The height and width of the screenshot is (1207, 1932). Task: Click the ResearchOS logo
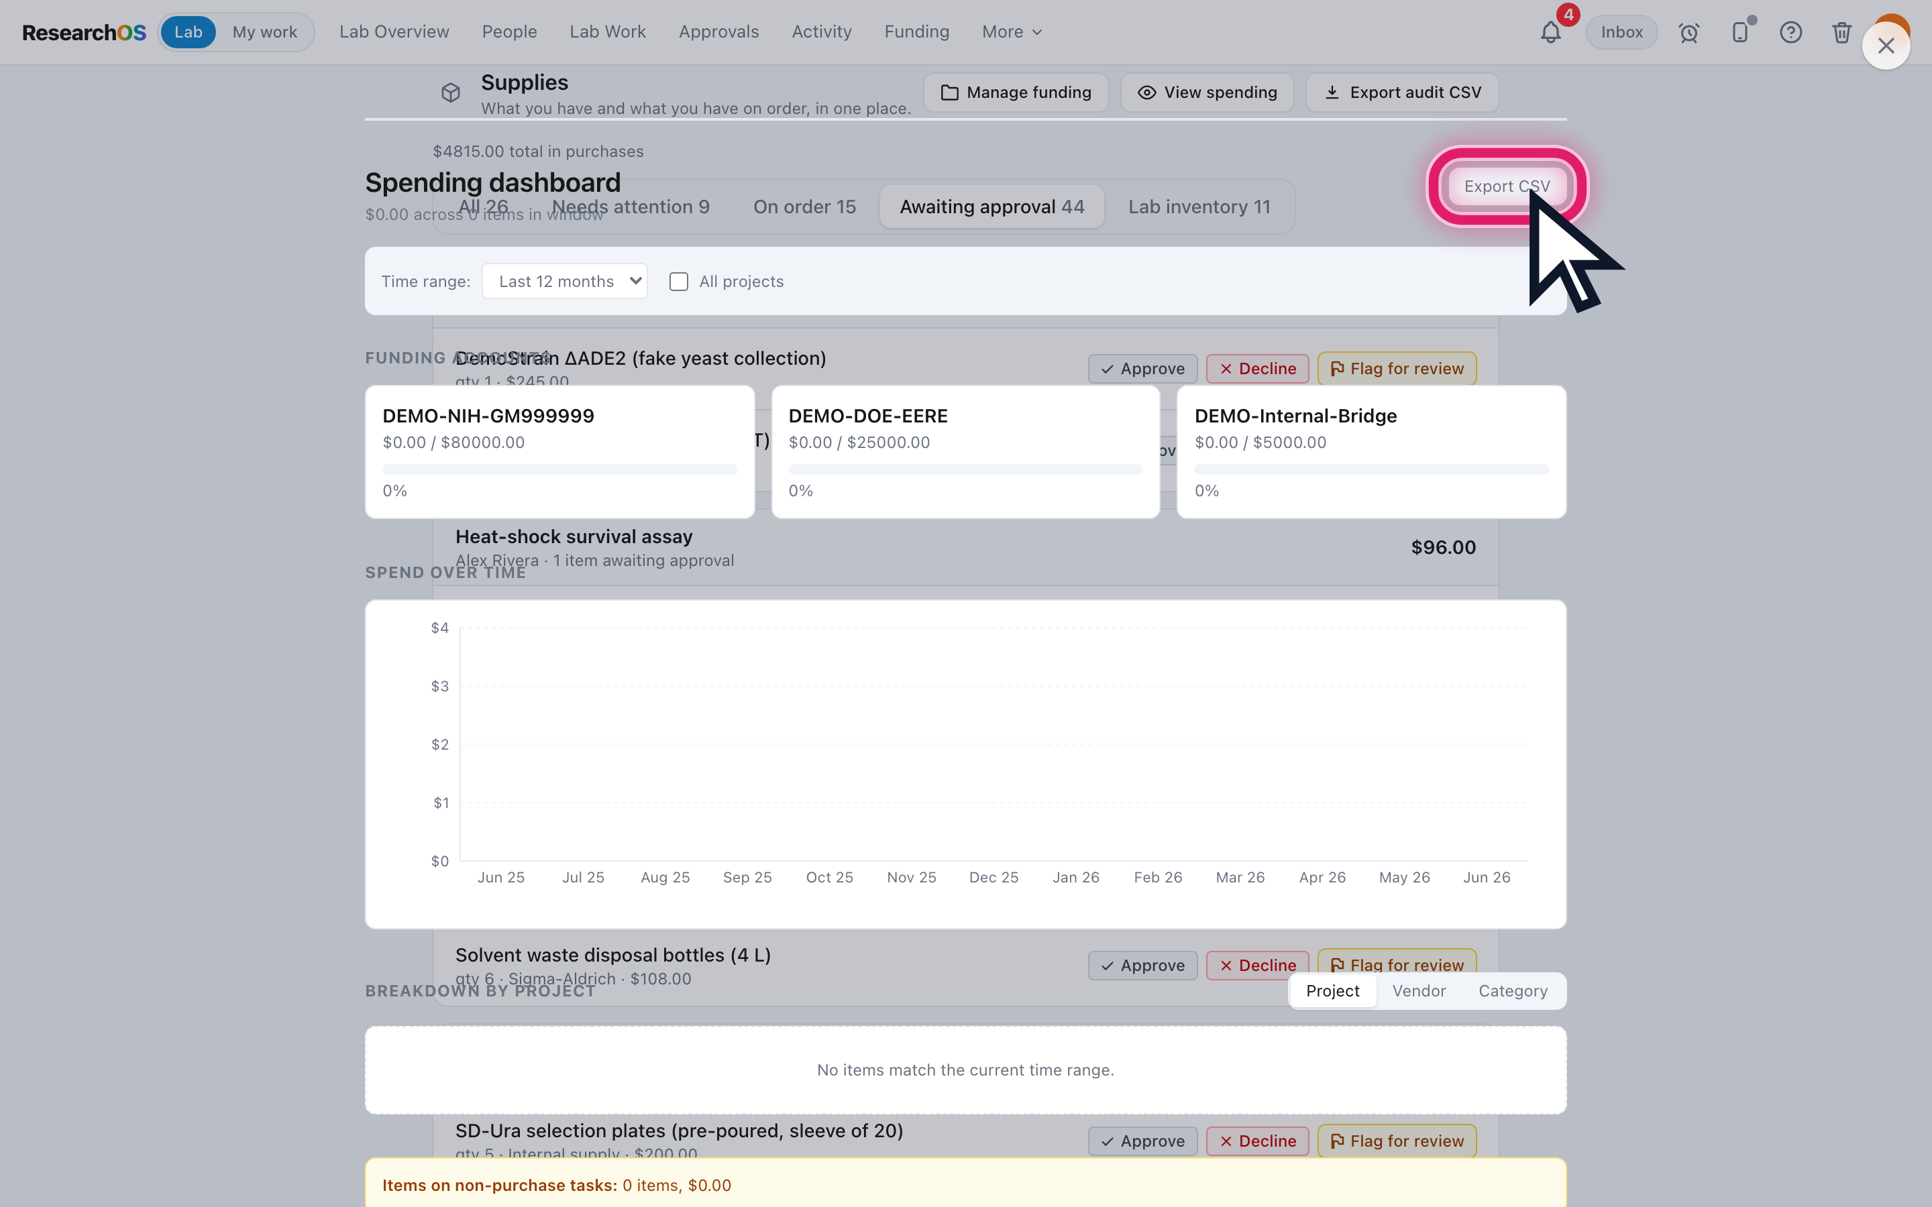84,32
